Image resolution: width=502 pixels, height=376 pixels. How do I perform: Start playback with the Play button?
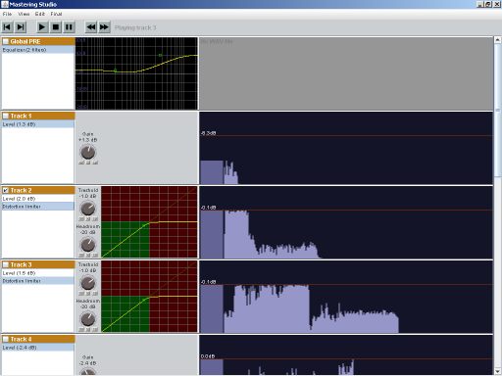click(42, 27)
